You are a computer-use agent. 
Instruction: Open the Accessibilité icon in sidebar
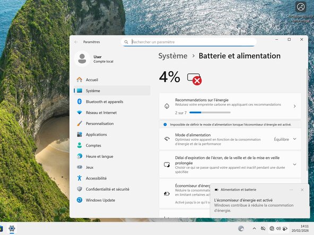click(80, 178)
